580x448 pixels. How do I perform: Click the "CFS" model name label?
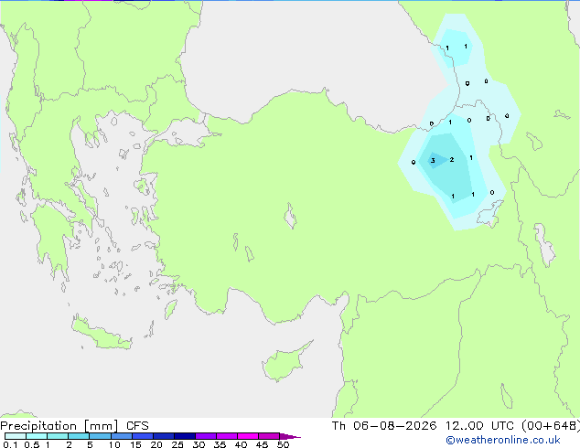[137, 426]
